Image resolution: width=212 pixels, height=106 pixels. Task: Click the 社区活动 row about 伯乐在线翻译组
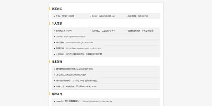[x=106, y=54]
